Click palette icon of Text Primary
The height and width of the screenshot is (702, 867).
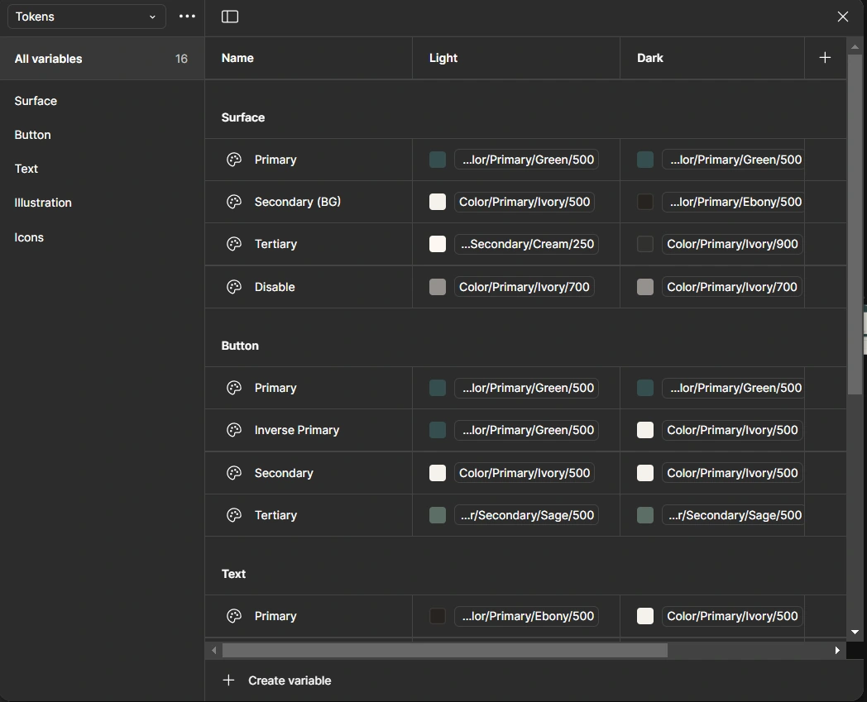pos(234,616)
